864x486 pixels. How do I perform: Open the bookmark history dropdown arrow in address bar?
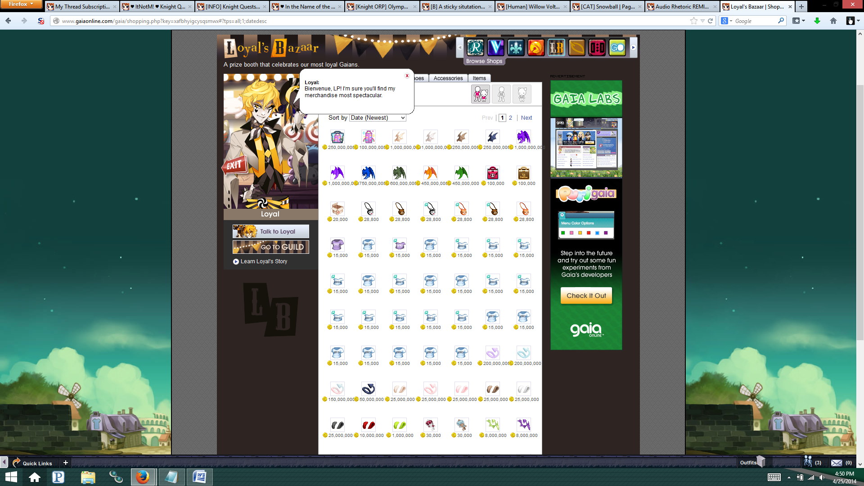point(702,21)
